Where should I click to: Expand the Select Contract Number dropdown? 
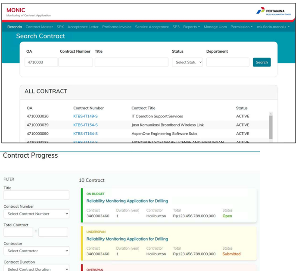tap(36, 214)
